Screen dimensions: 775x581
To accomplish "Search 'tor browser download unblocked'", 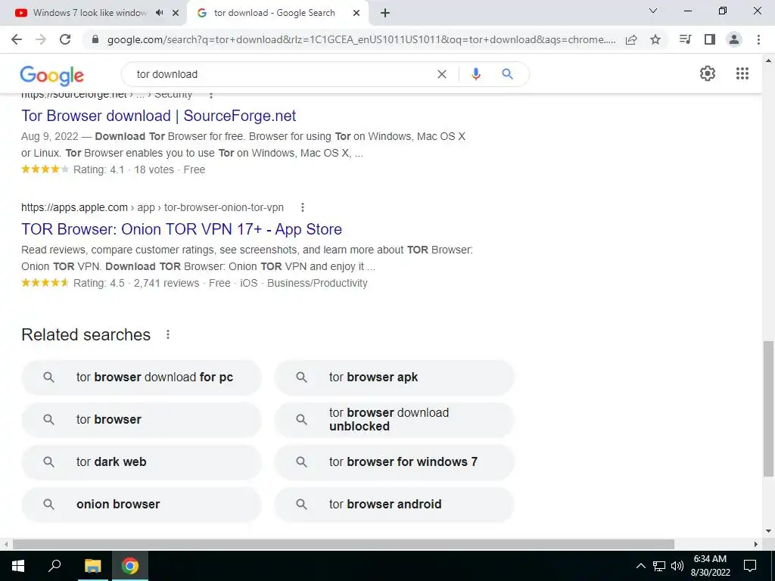I will pos(394,419).
